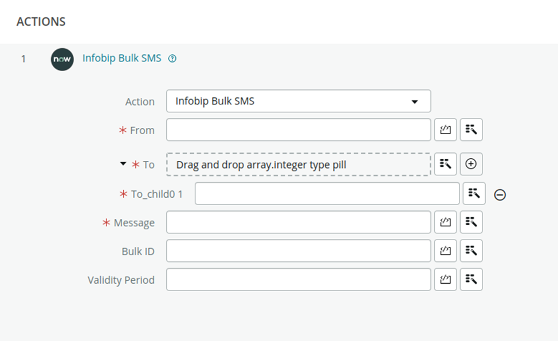Toggle scripting on the Bulk ID field
Viewport: 558px width, 341px height.
445,250
